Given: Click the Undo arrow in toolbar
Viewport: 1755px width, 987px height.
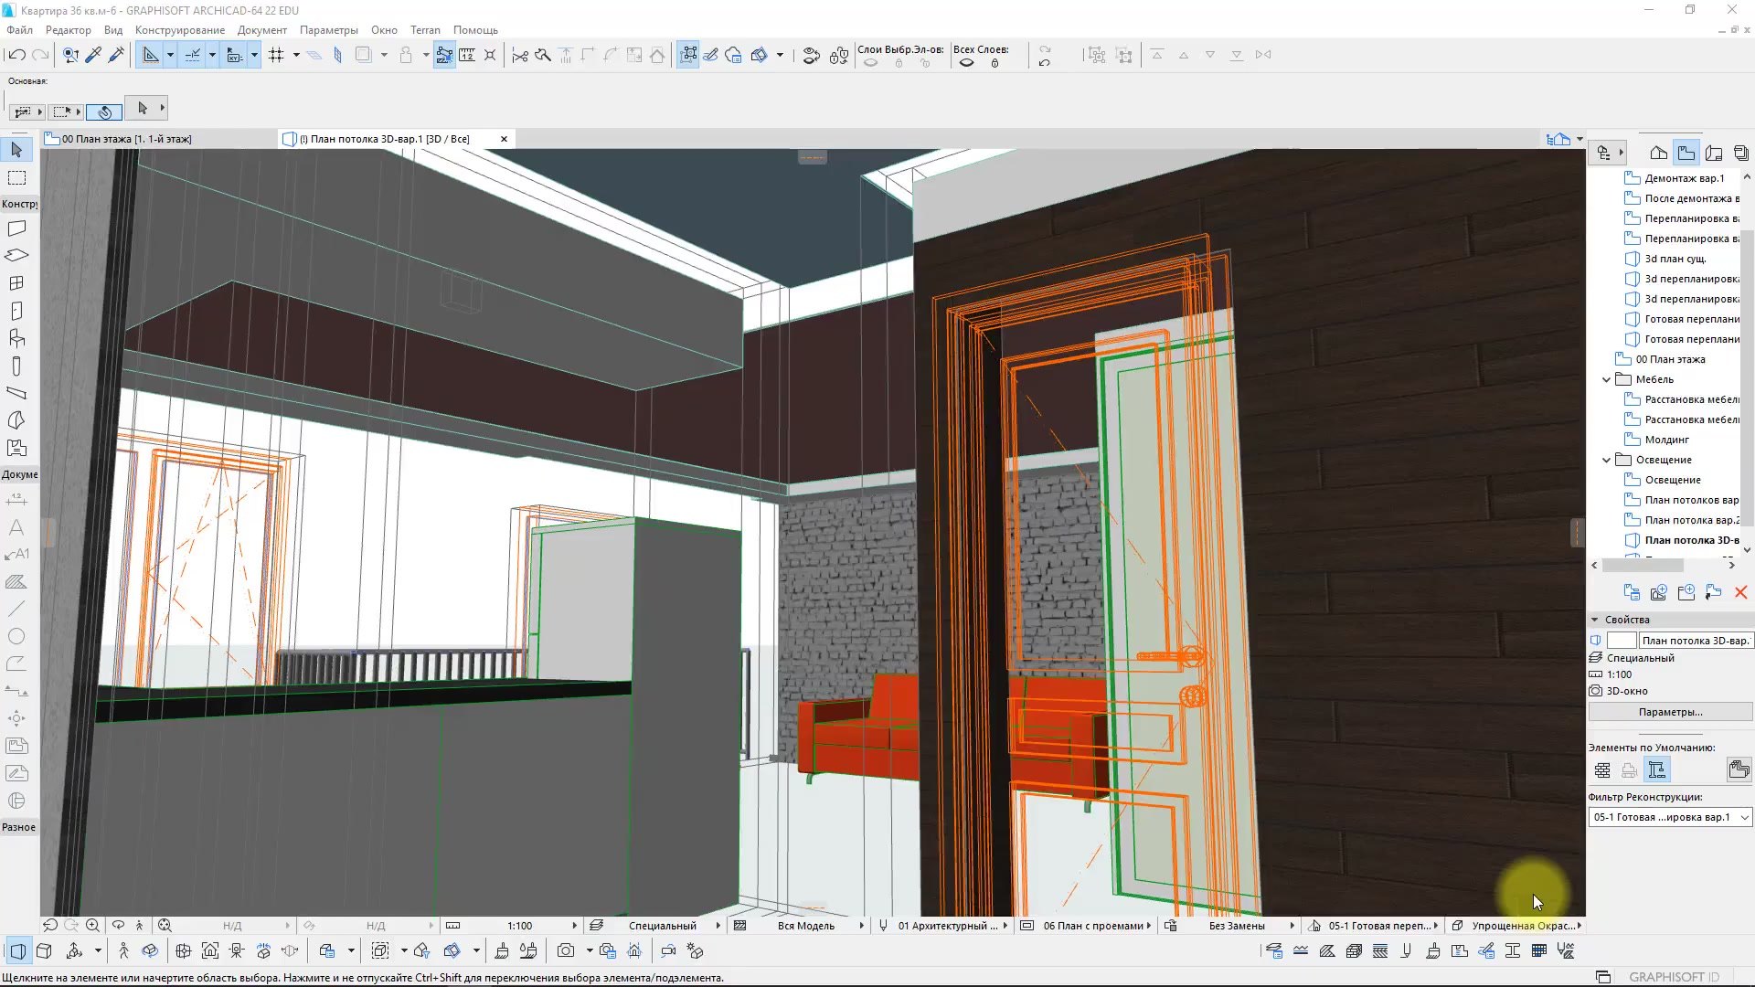Looking at the screenshot, I should tap(16, 55).
